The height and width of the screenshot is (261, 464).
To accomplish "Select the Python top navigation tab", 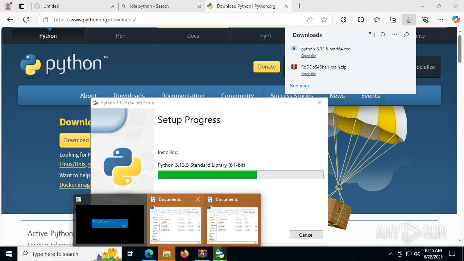I will (x=48, y=36).
